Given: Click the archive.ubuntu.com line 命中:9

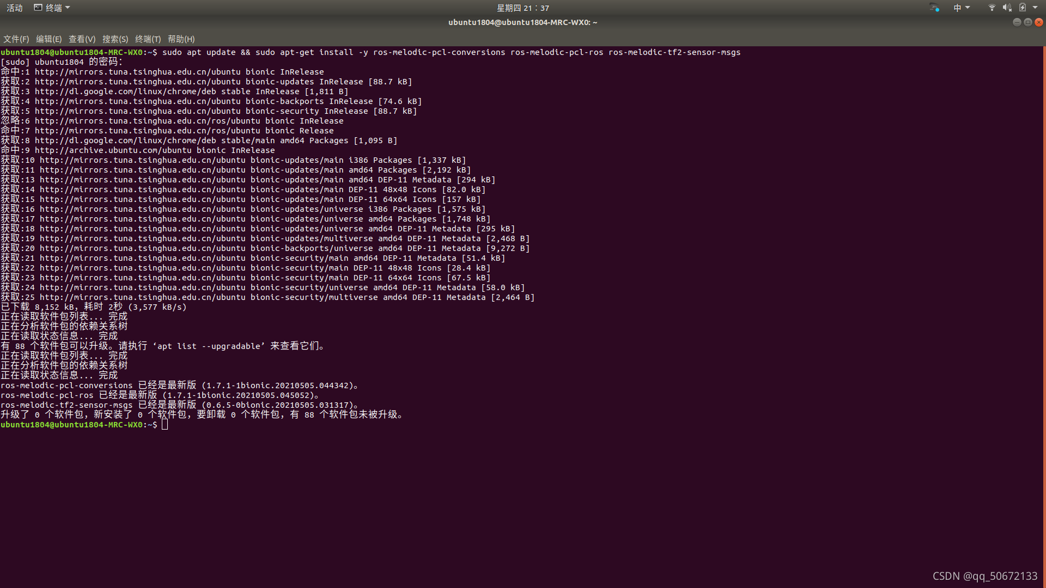Looking at the screenshot, I should (x=138, y=150).
